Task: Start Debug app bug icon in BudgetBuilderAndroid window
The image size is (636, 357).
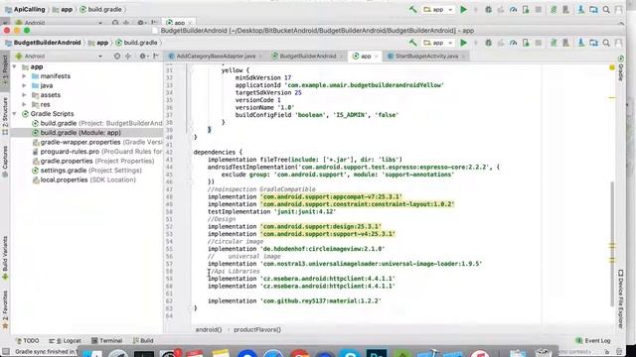Action: [x=488, y=43]
